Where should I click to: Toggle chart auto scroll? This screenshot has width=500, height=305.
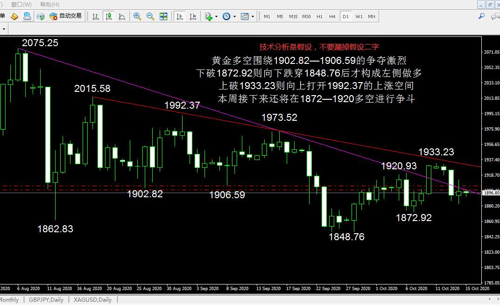pos(180,16)
